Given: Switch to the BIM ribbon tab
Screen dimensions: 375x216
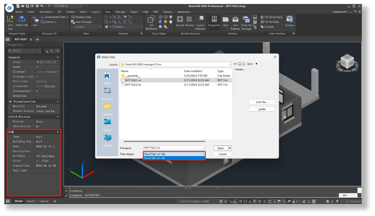Looking at the screenshot, I should point(156,12).
